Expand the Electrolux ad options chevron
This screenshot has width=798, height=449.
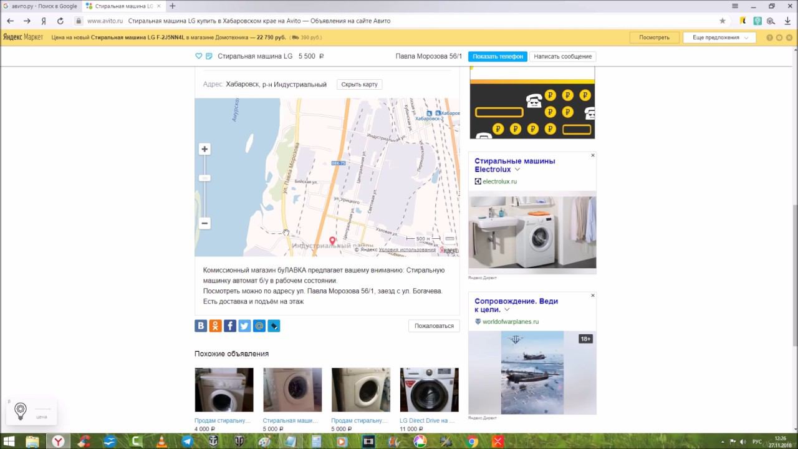[517, 170]
